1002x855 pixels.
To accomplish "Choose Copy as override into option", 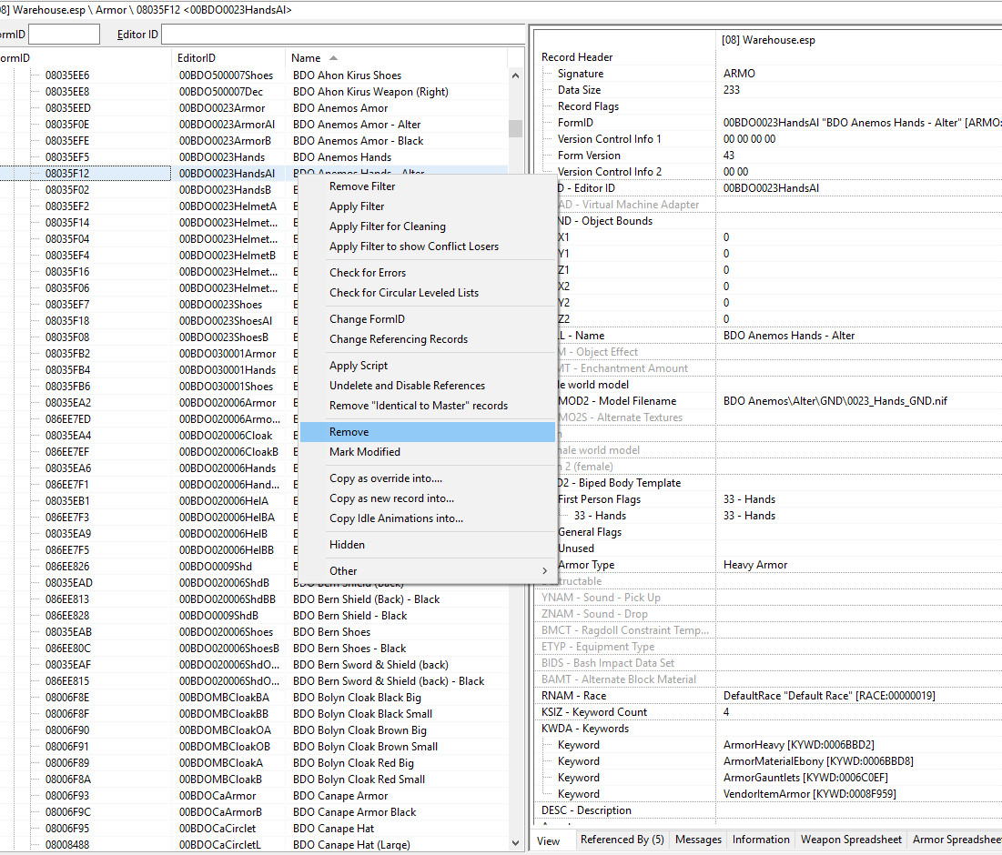I will point(386,478).
